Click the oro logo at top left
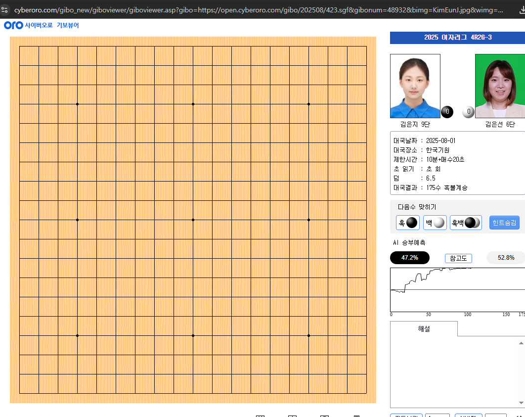Viewport: 525px width, 417px height. point(12,25)
